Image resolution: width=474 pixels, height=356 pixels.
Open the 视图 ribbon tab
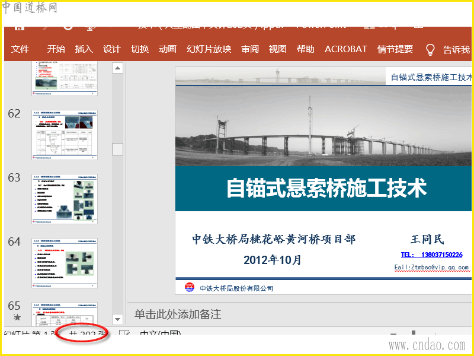point(277,49)
